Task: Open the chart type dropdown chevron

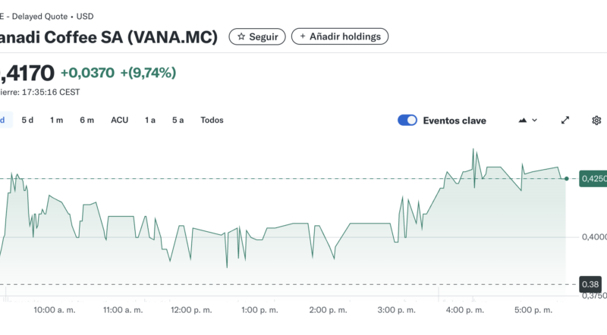Action: (x=535, y=121)
